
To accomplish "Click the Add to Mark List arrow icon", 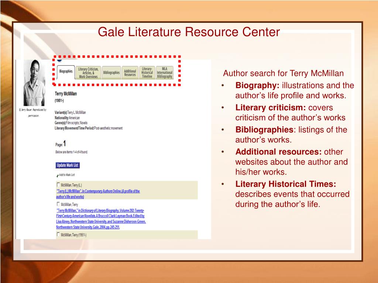I will tap(58, 176).
